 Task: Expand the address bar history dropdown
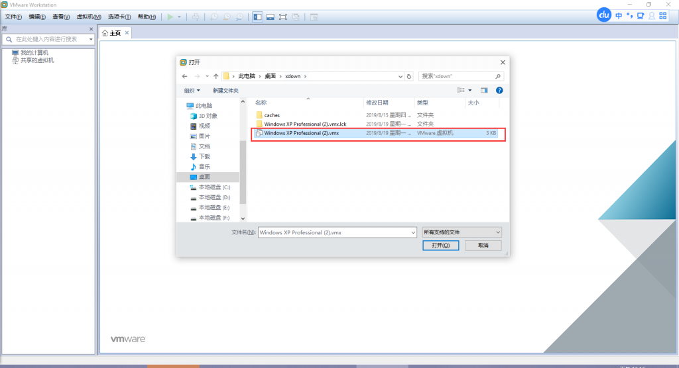point(400,77)
